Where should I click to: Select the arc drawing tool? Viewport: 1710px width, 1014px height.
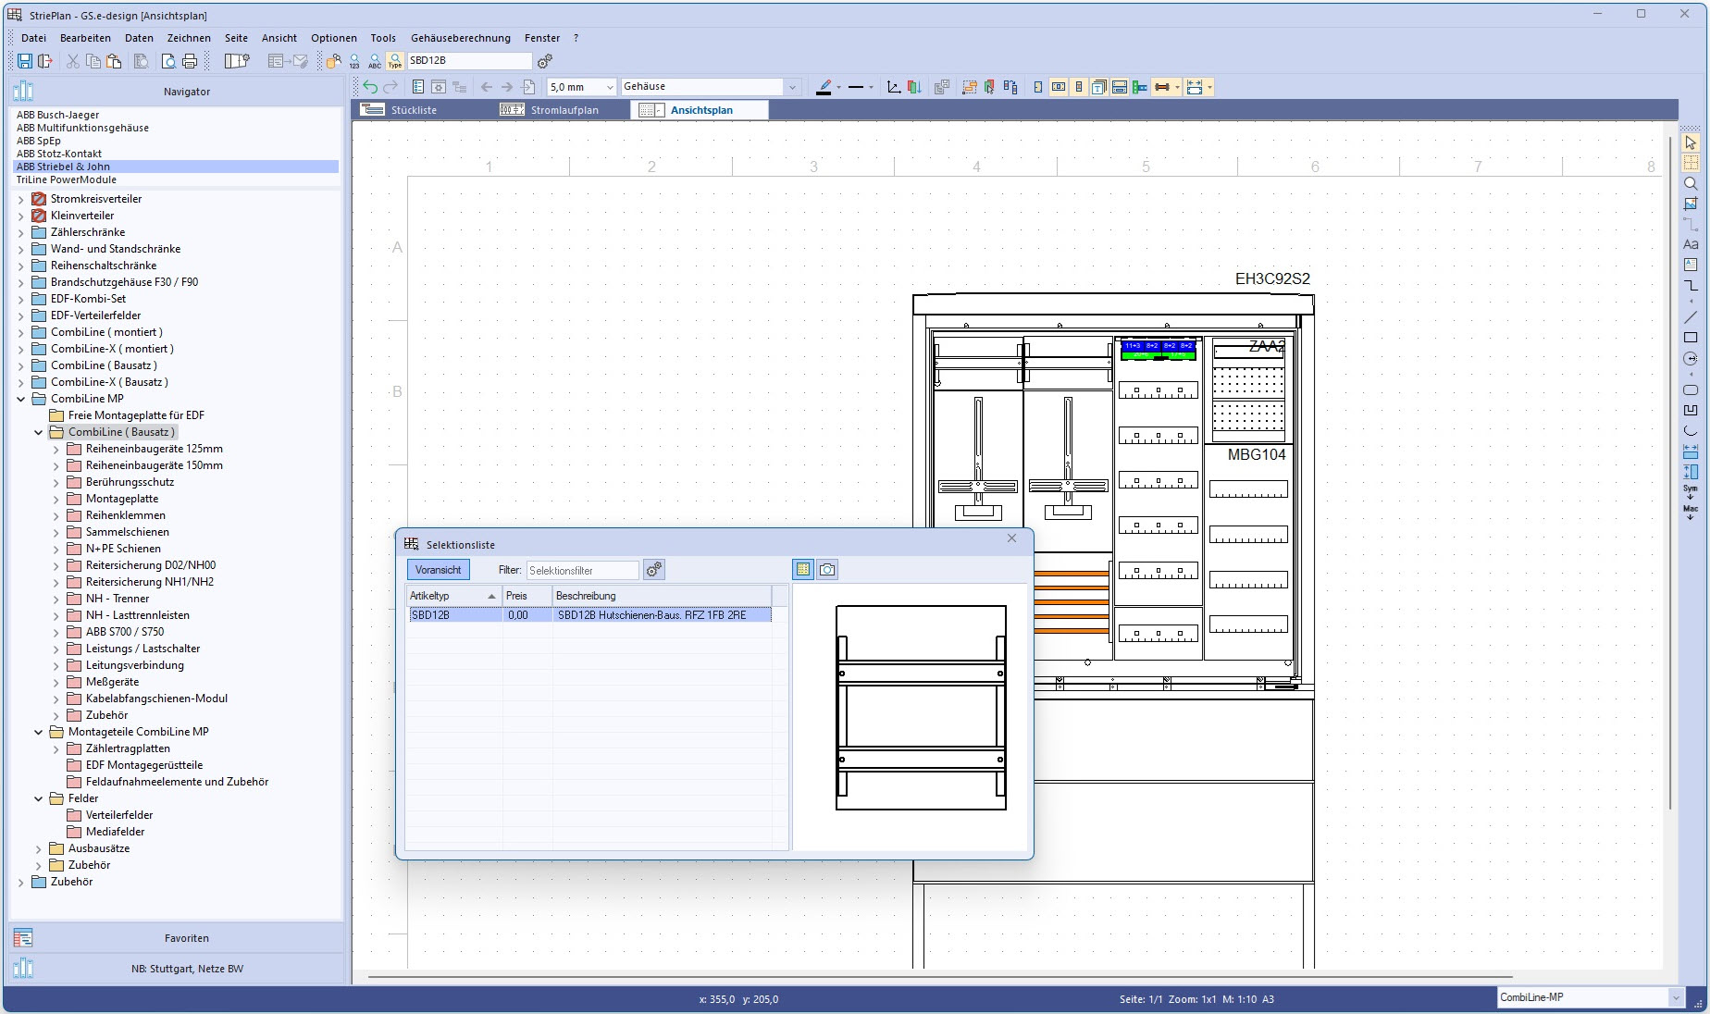coord(1691,430)
